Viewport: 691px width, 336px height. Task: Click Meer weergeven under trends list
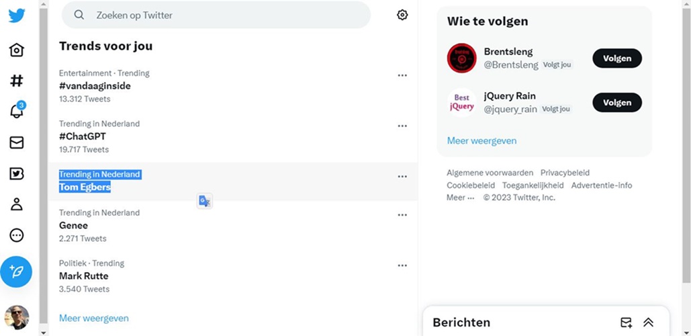pyautogui.click(x=94, y=318)
